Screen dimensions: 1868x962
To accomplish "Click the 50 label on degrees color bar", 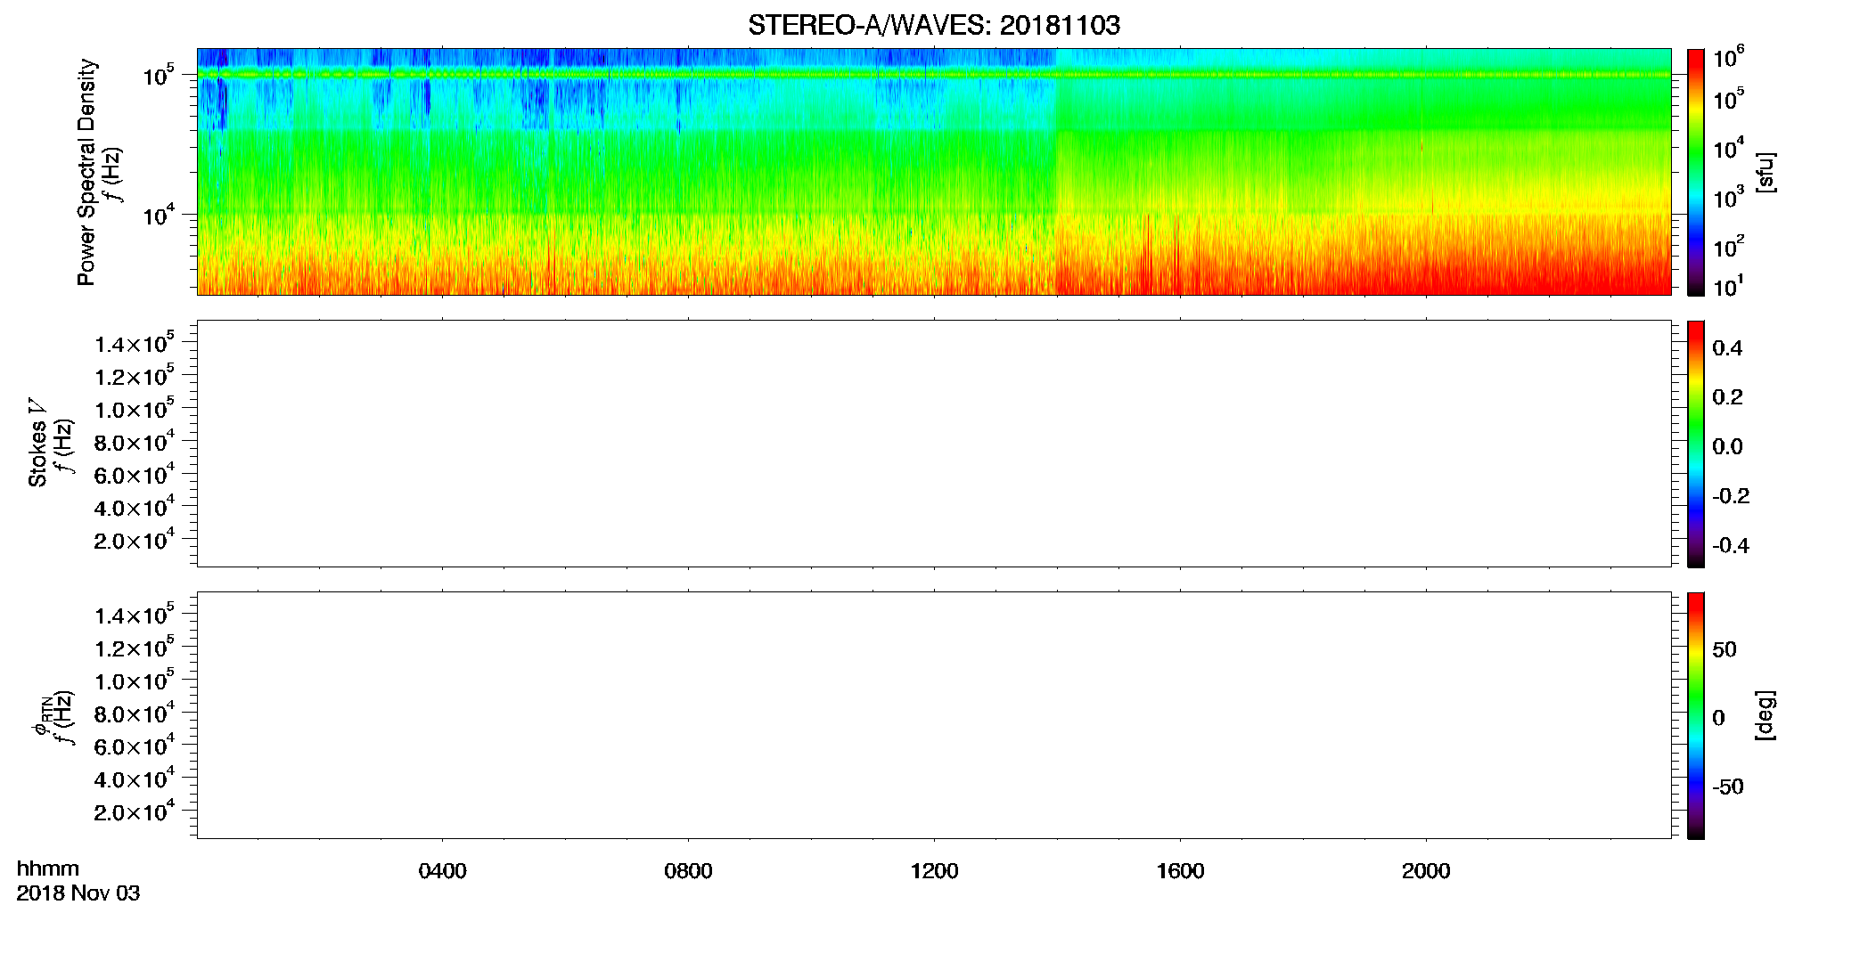I will click(x=1725, y=649).
